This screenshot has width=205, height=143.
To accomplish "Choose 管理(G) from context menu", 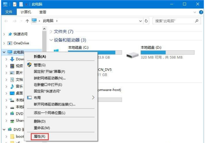I will point(61,65).
